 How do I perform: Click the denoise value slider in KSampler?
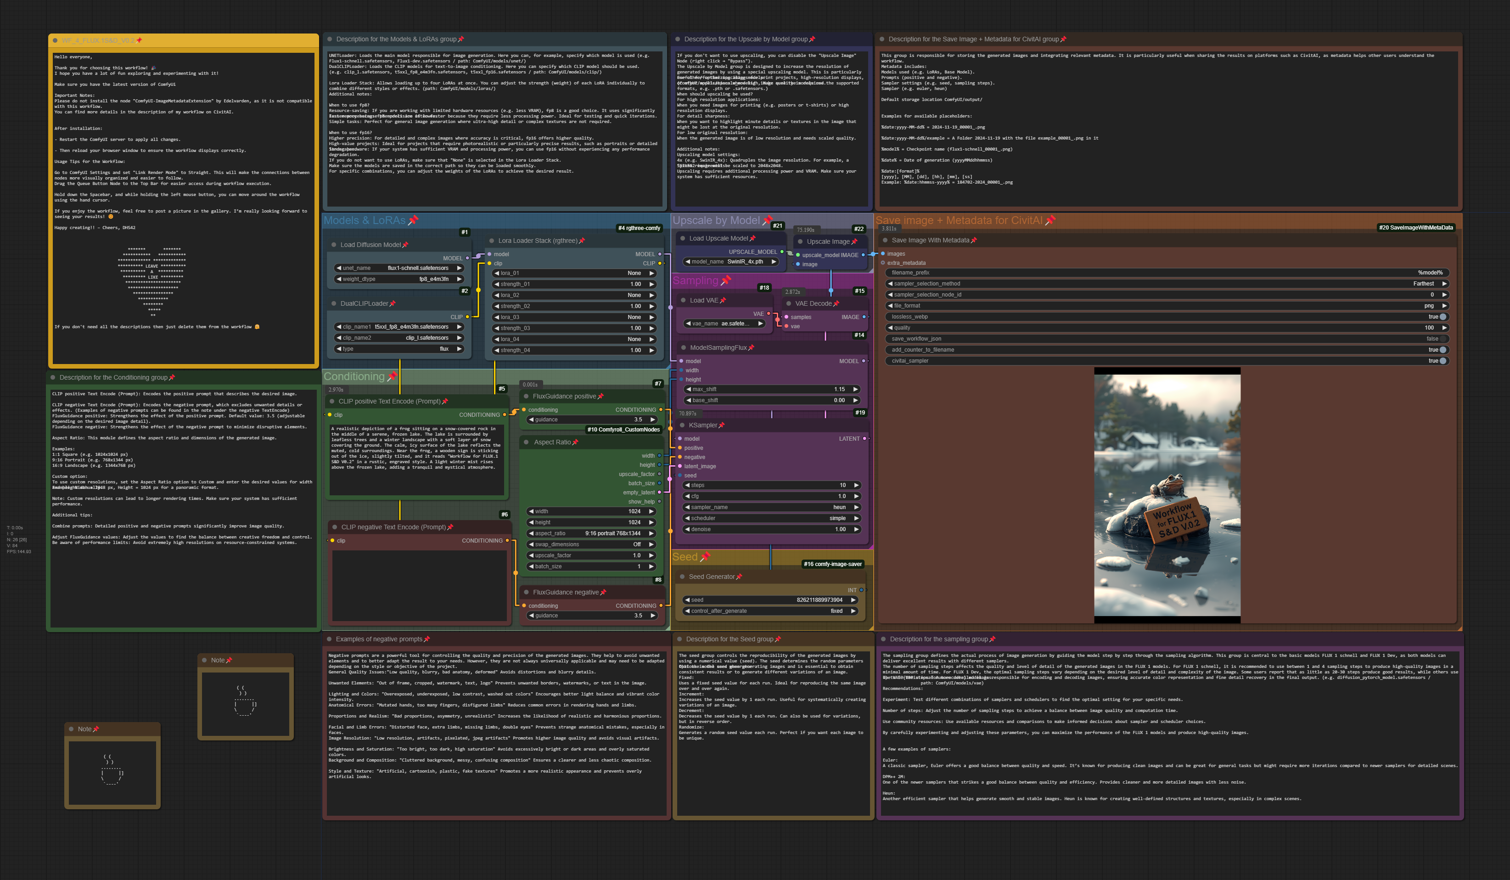click(x=772, y=530)
